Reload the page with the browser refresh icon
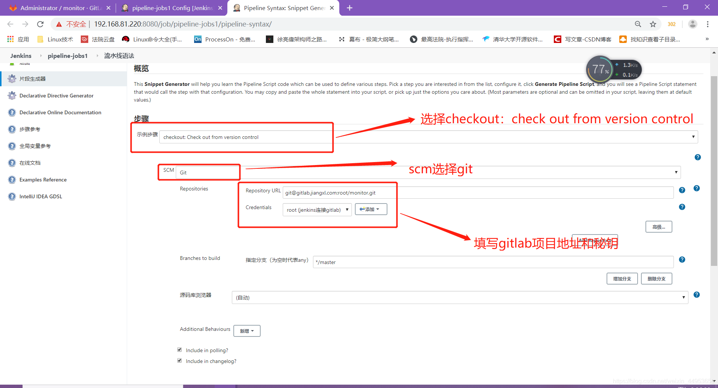718x388 pixels. 40,24
